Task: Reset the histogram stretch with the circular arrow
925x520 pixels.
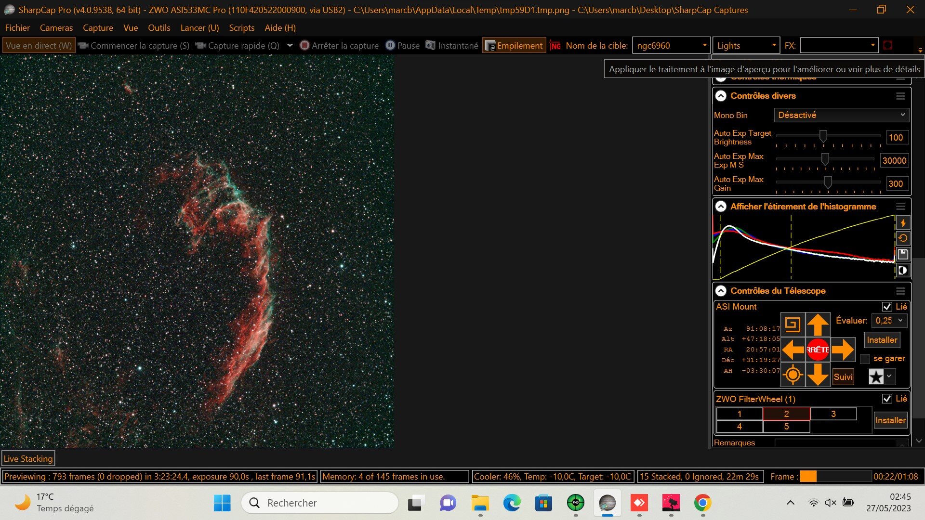Action: click(903, 238)
